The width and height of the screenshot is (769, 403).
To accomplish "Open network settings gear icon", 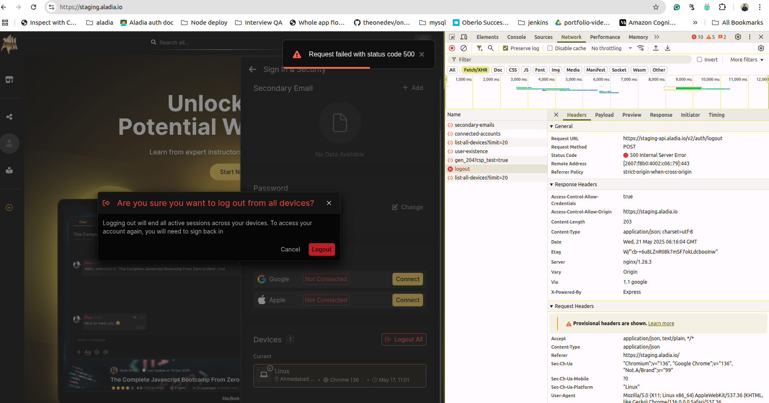I will (761, 48).
